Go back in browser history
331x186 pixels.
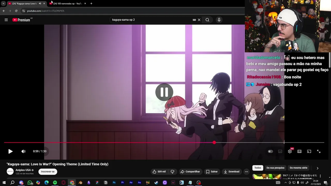click(x=4, y=11)
